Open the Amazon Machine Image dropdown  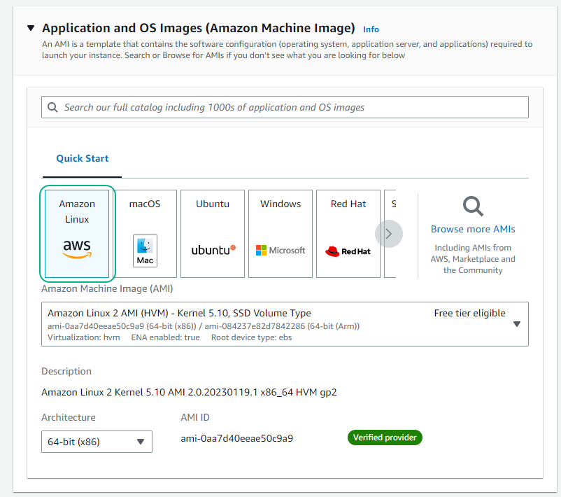517,323
